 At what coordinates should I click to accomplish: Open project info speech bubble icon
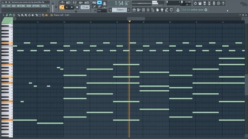pos(219,3)
